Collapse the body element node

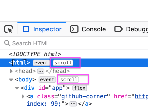pyautogui.click(x=11, y=80)
